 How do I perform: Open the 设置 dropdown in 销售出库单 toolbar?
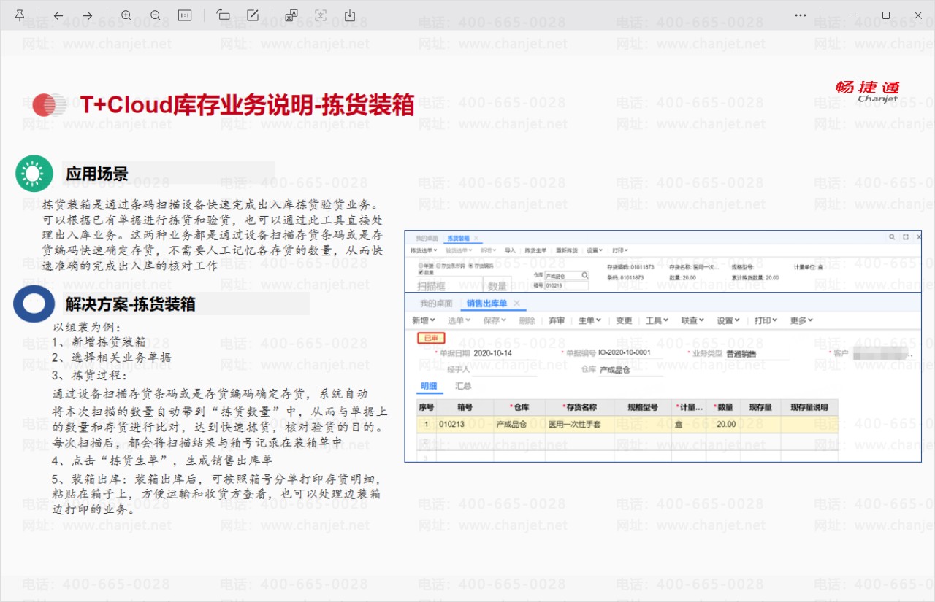click(730, 320)
